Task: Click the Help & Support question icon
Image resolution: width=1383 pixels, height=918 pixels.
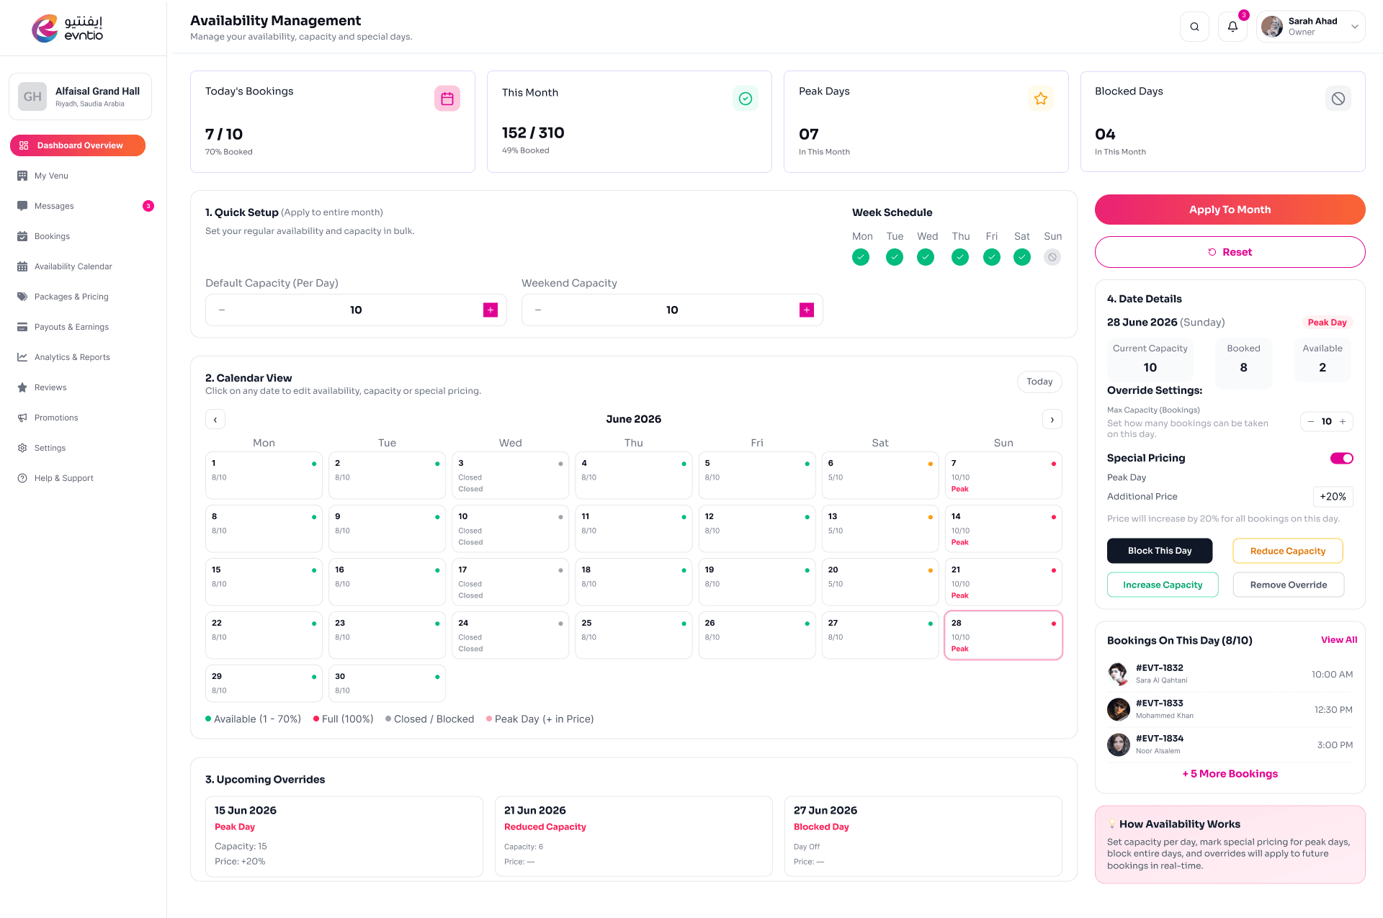Action: [22, 478]
